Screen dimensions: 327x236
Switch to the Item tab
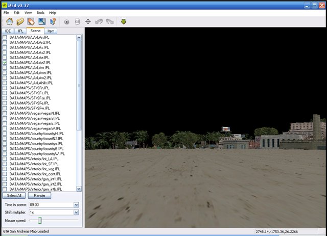click(x=51, y=31)
